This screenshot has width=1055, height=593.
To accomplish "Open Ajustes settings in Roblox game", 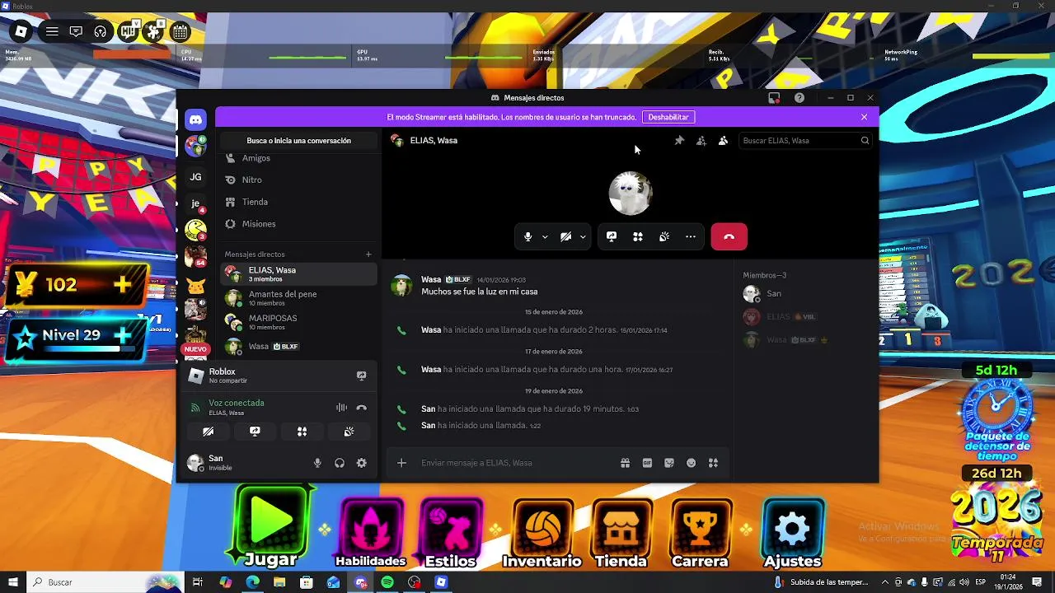I will tap(792, 533).
